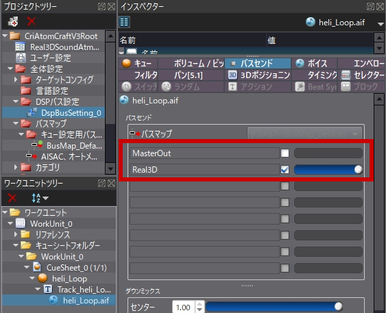Adjust the Real3D send level slider
The width and height of the screenshot is (386, 313).
point(328,170)
